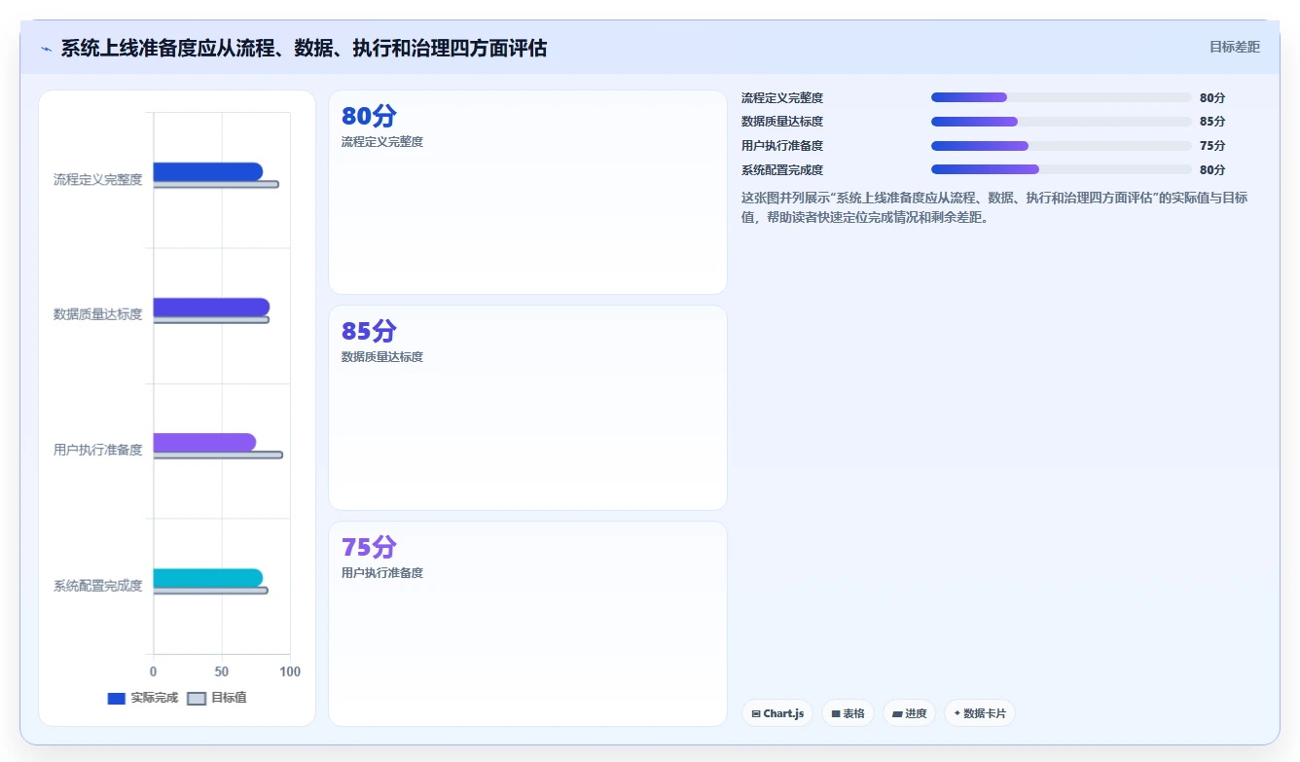Image resolution: width=1300 pixels, height=762 pixels.
Task: Click the 数据质量达标度 label under 85分
Action: point(382,357)
